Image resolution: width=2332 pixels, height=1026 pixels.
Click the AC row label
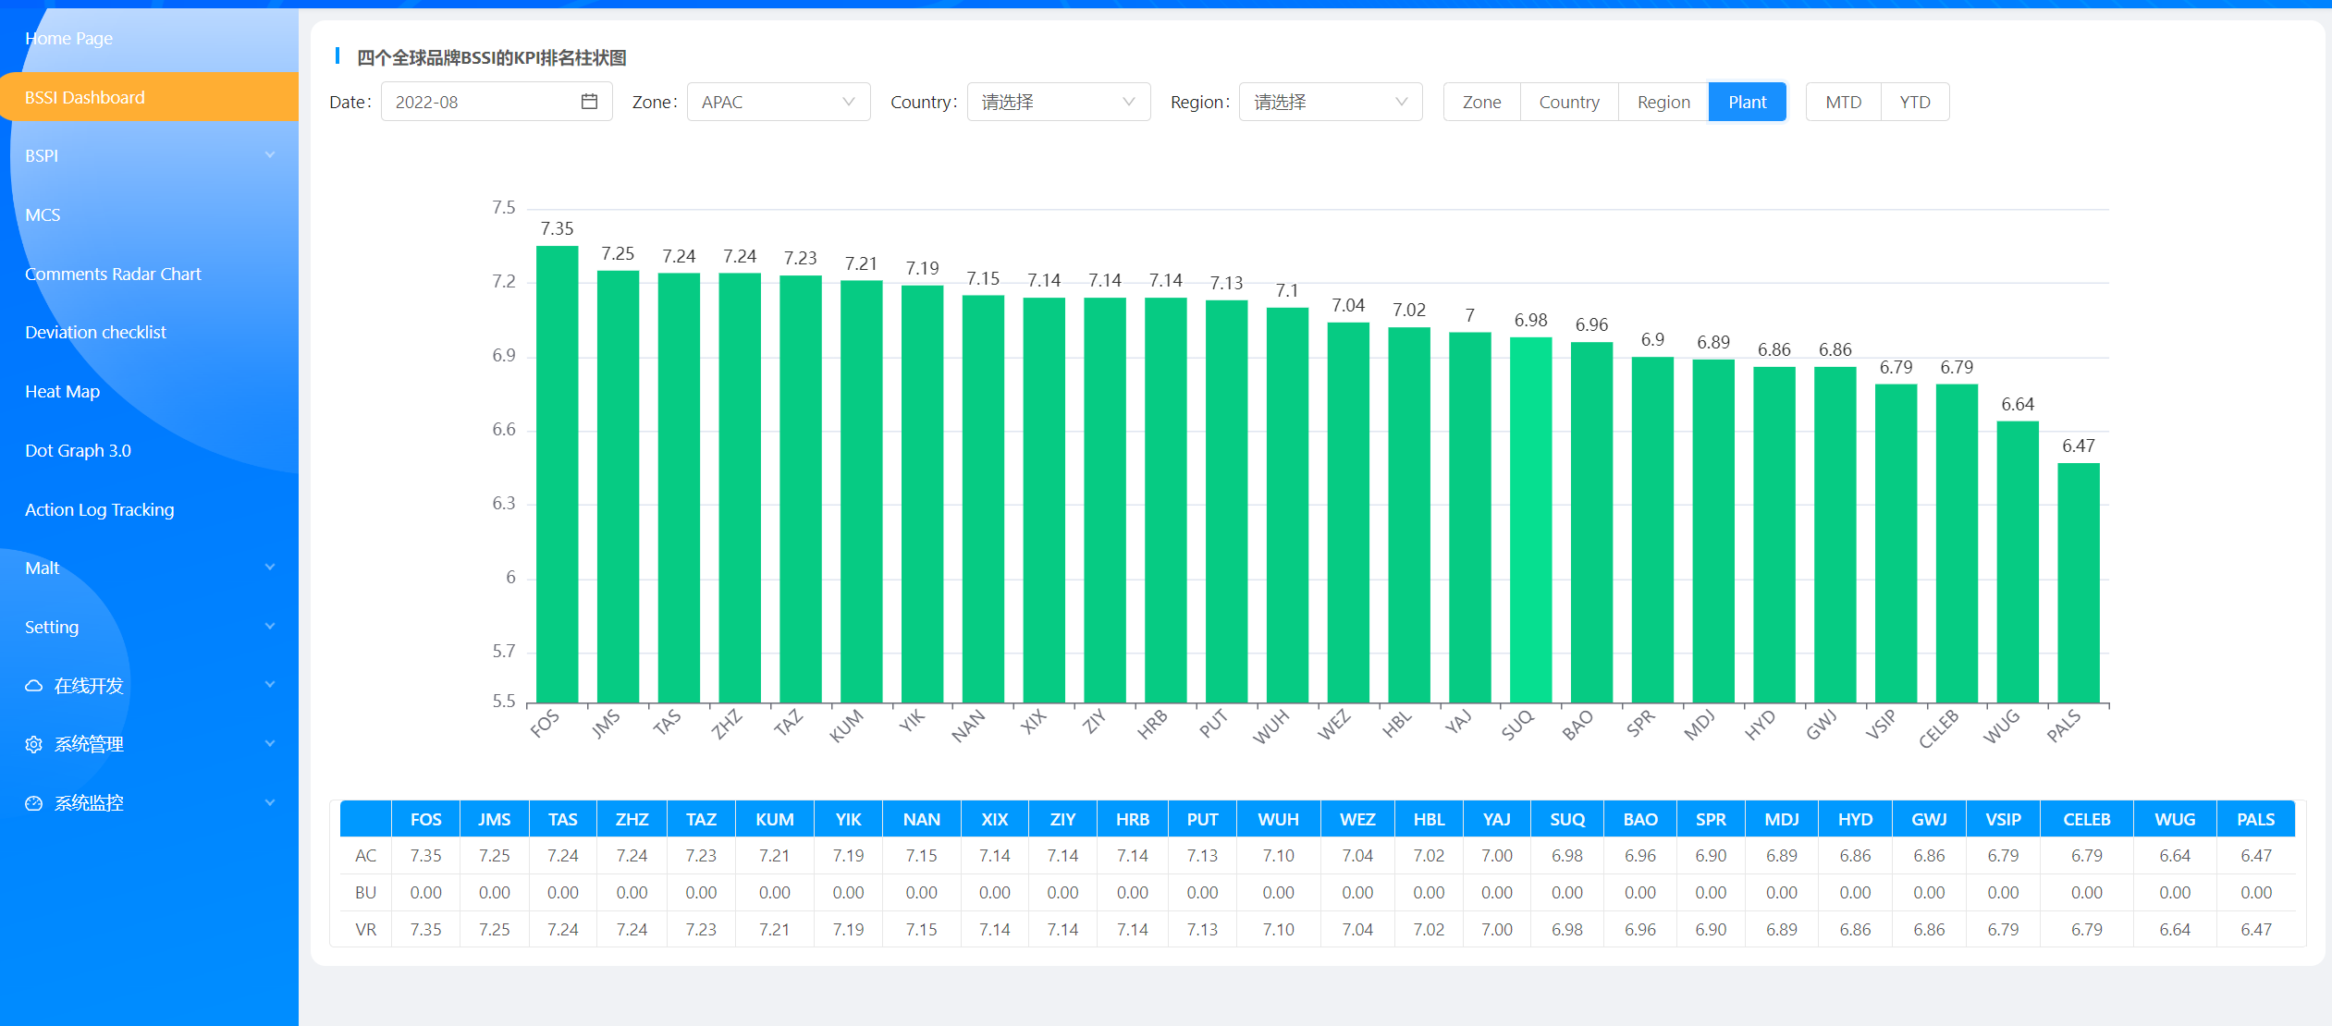pyautogui.click(x=366, y=856)
